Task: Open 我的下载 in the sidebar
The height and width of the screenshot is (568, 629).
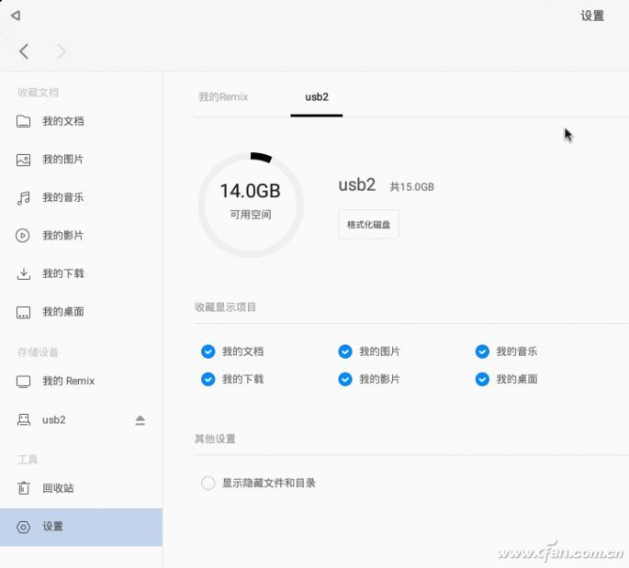Action: click(x=62, y=273)
